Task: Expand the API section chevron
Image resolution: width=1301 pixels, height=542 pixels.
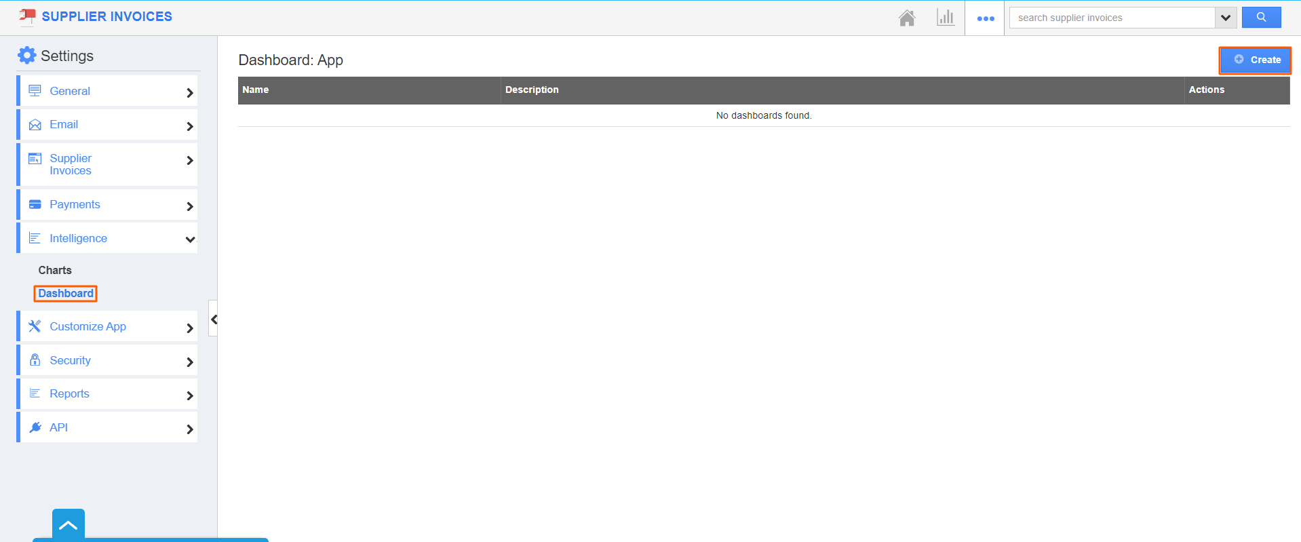Action: (x=190, y=429)
